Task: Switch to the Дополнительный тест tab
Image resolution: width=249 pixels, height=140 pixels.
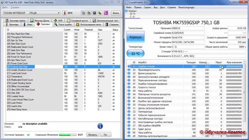Action: pos(105,21)
